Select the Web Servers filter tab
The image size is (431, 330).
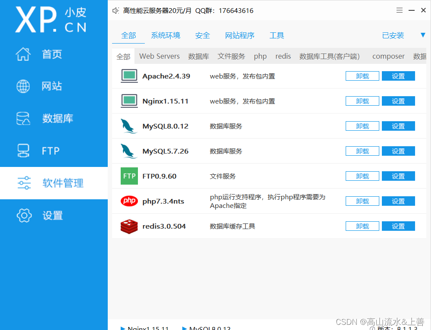(x=159, y=56)
